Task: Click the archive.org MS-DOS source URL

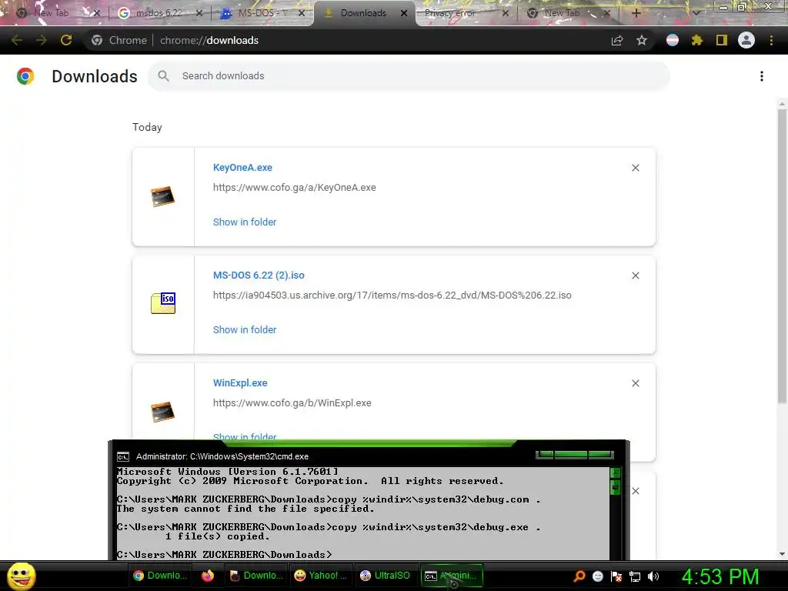Action: coord(392,295)
